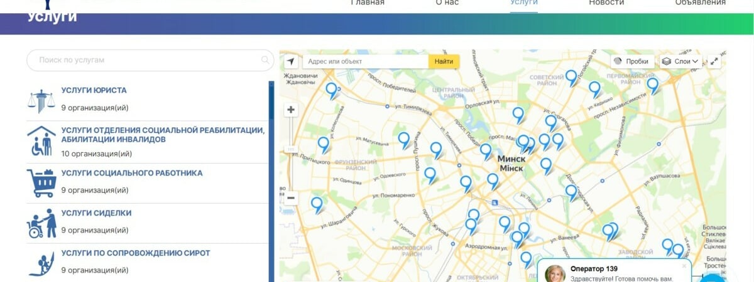Open Услуги сиделки service link
Screen dimensions: 754x282
tap(96, 213)
